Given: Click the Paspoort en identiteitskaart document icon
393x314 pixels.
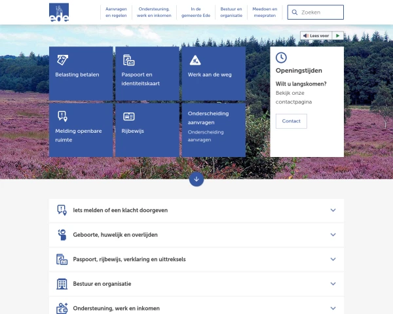Looking at the screenshot, I should click(129, 60).
